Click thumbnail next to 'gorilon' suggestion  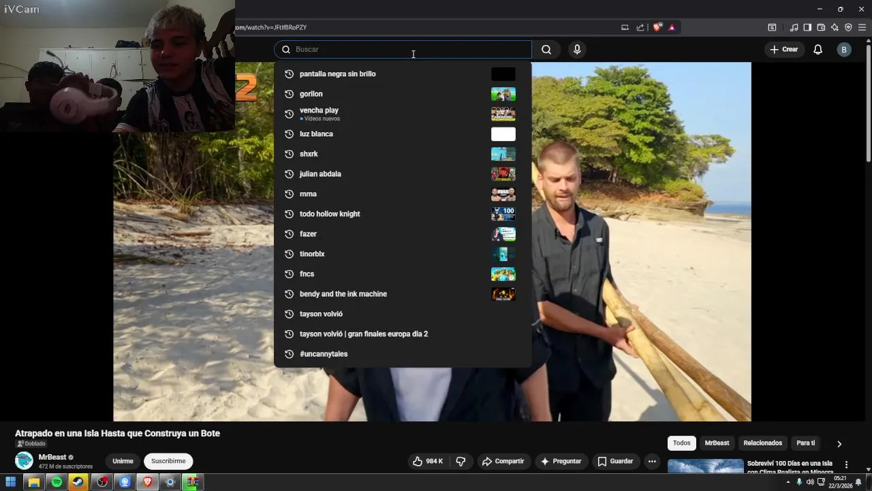click(x=503, y=94)
